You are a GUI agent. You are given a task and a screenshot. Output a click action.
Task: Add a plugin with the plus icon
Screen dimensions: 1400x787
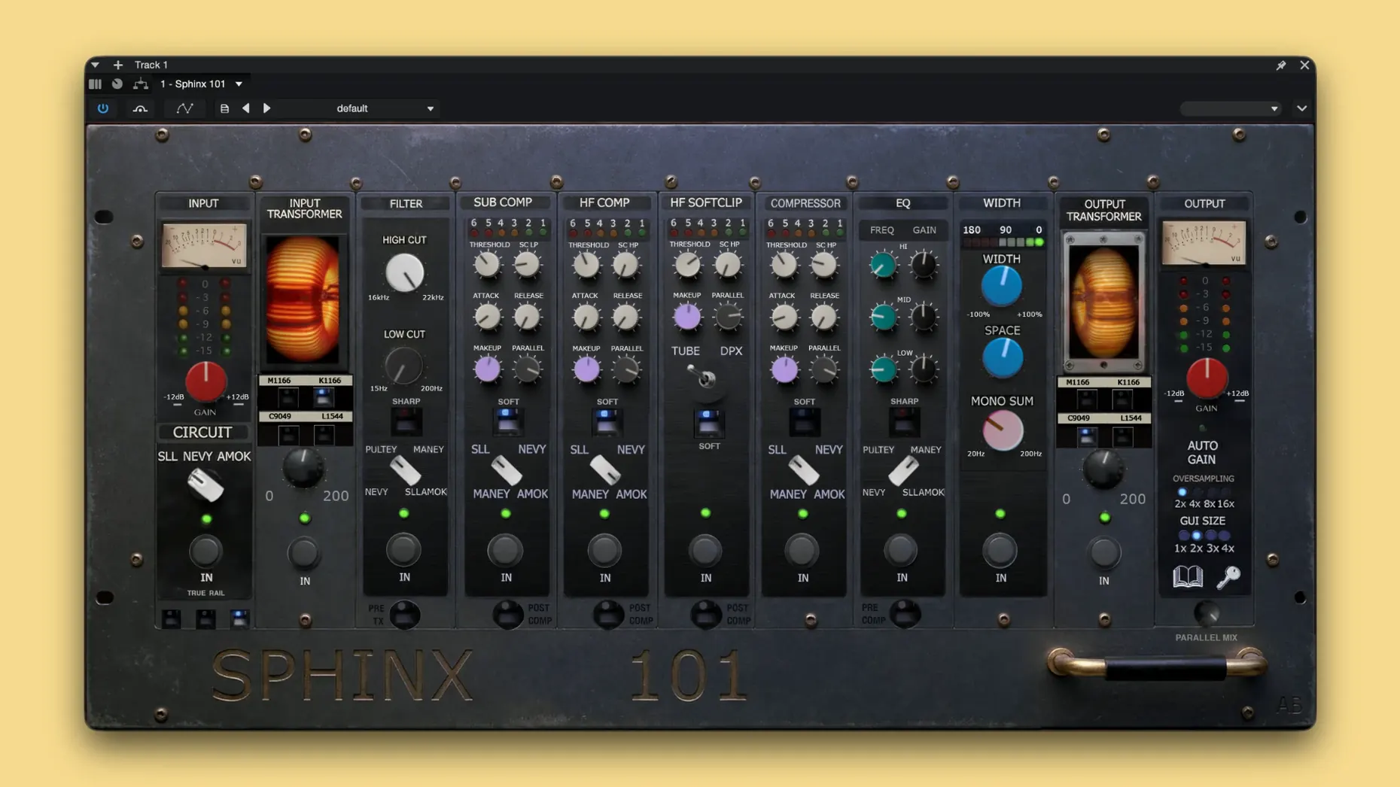pyautogui.click(x=118, y=65)
